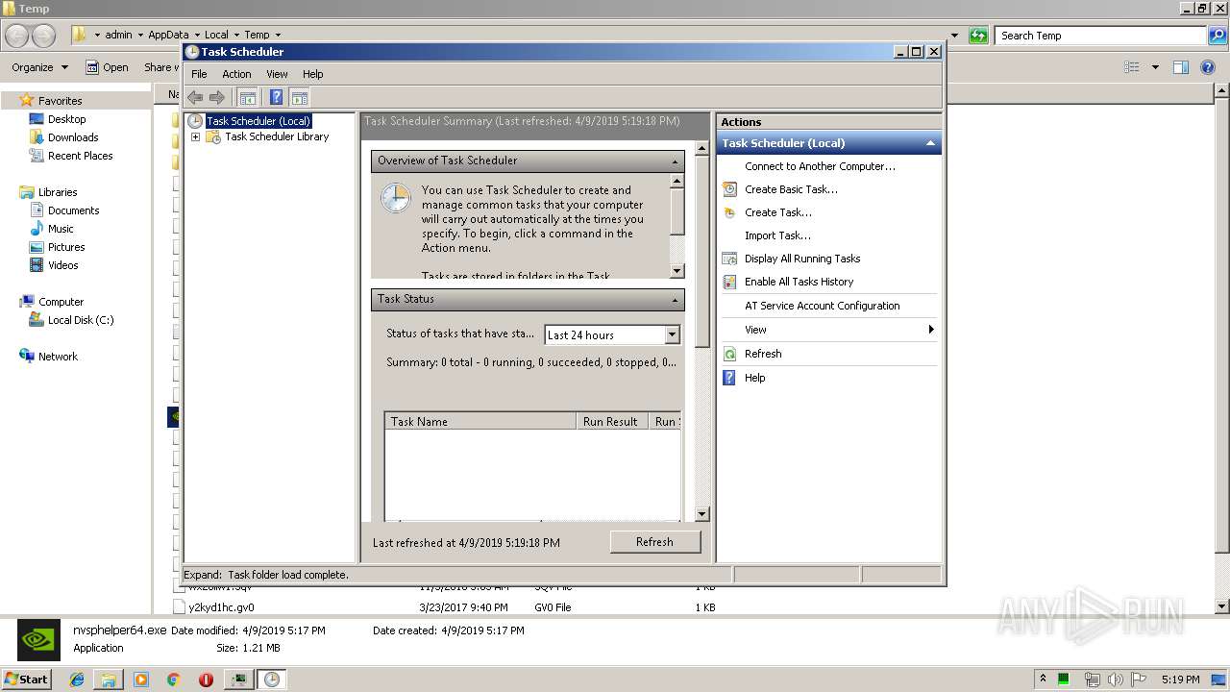Open the Last 24 hours dropdown
This screenshot has width=1230, height=692.
point(672,334)
